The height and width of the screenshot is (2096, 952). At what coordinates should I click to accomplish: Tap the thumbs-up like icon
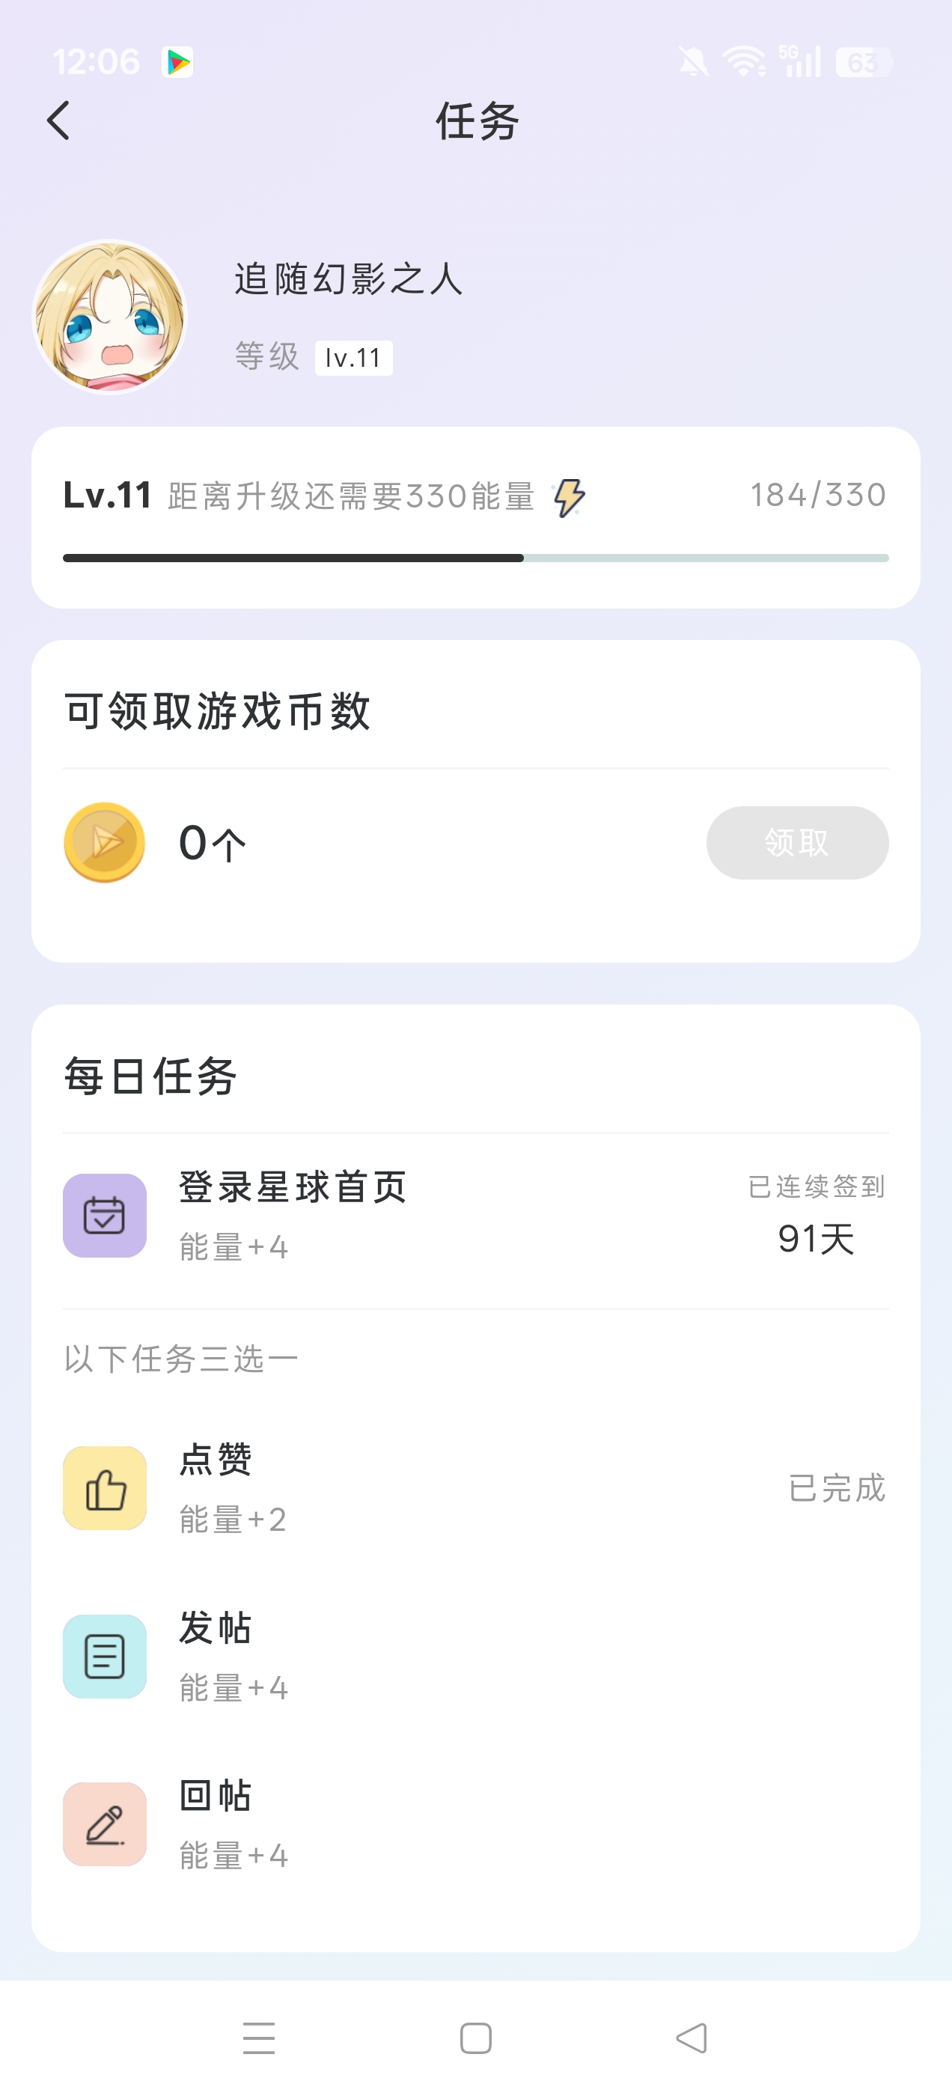[x=105, y=1488]
